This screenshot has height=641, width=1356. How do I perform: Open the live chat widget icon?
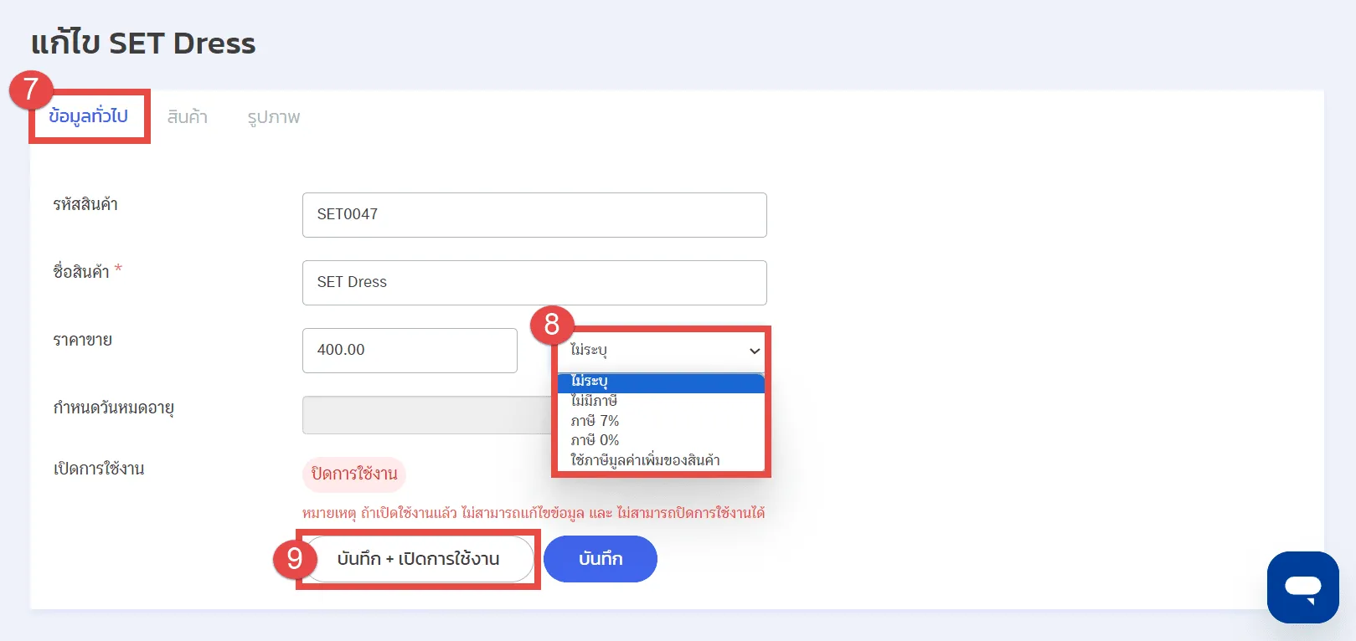(1302, 587)
